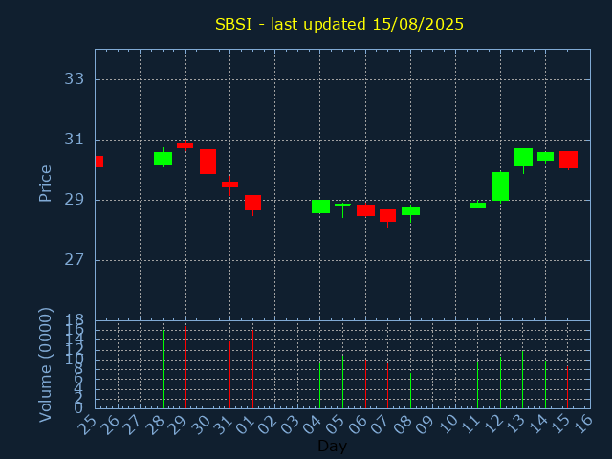Click the red volume bar for day 15
The height and width of the screenshot is (459, 612).
click(x=567, y=386)
